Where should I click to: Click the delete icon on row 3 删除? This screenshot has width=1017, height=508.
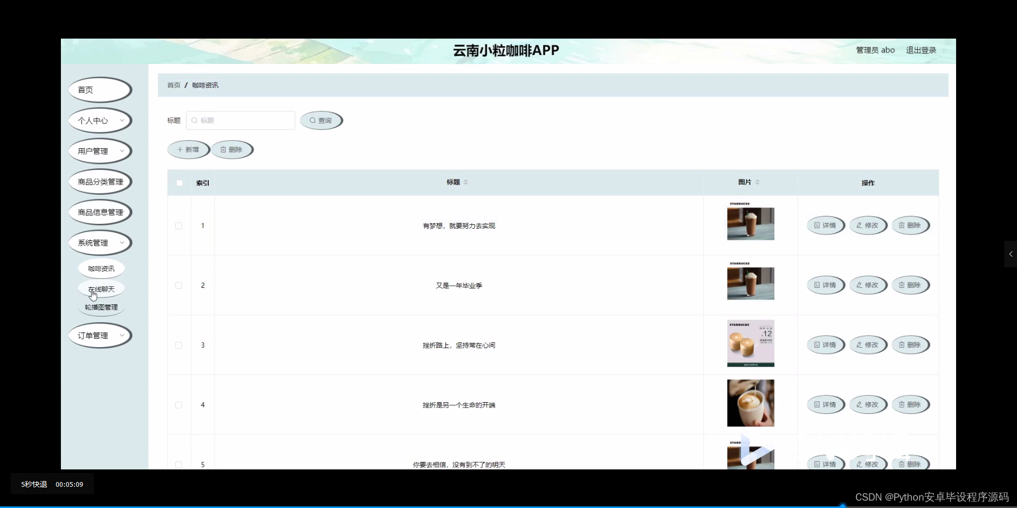[903, 344]
